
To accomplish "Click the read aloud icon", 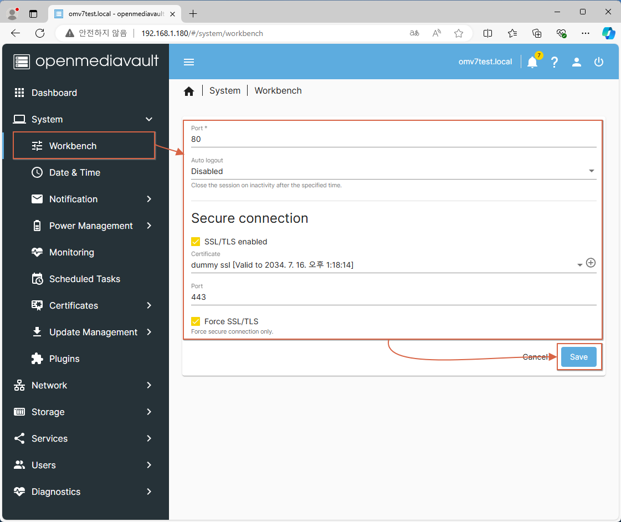I will coord(437,33).
